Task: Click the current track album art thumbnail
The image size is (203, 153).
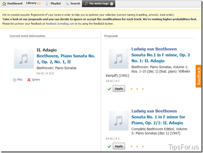Action: tap(24, 59)
